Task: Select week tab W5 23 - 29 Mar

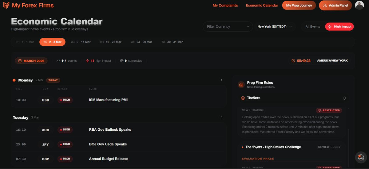Action: [141, 42]
